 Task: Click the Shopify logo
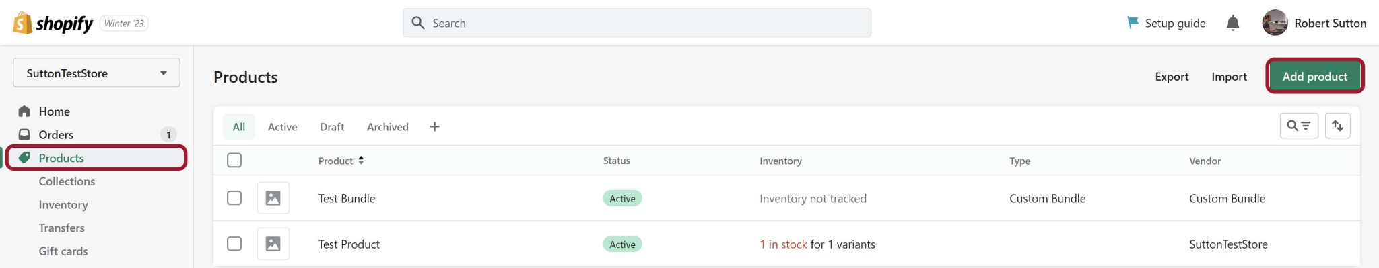click(x=53, y=24)
